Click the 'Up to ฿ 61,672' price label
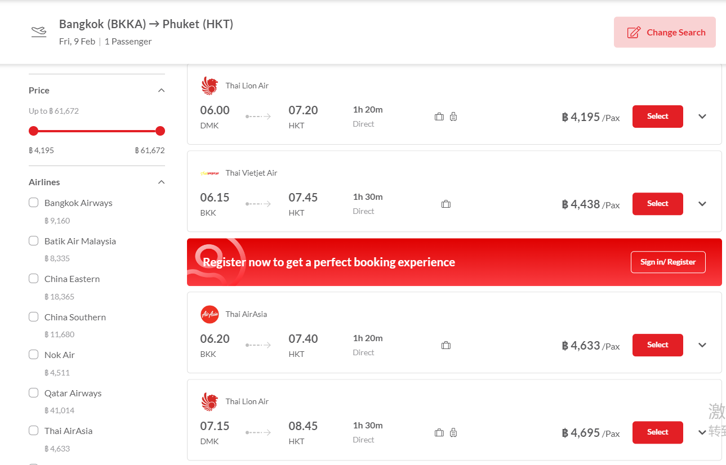The height and width of the screenshot is (465, 726). coord(54,111)
